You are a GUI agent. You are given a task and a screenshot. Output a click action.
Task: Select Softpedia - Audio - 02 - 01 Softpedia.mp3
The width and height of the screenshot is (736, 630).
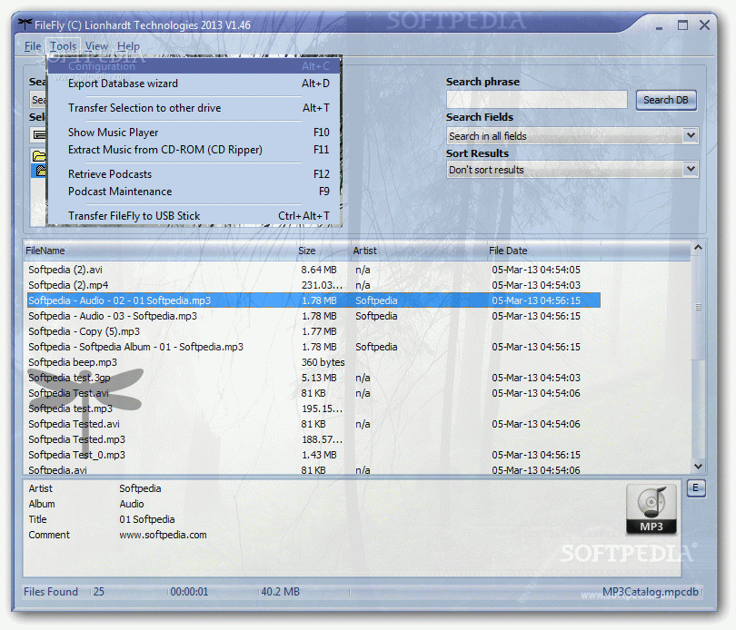(313, 300)
